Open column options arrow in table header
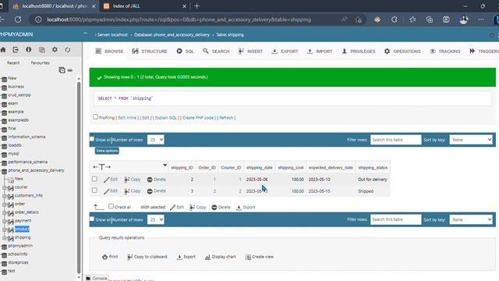This screenshot has height=281, width=499. (165, 165)
